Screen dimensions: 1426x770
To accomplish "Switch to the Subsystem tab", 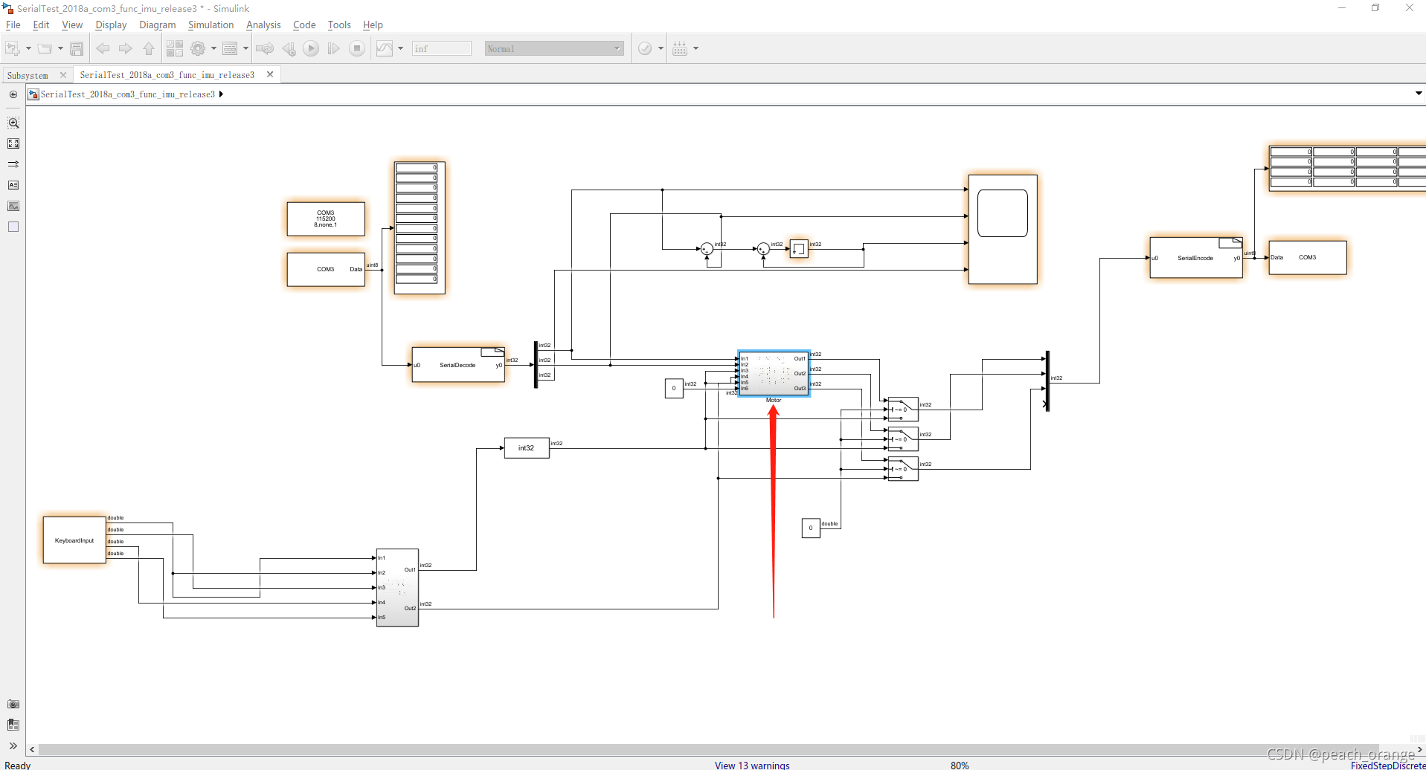I will coord(28,75).
